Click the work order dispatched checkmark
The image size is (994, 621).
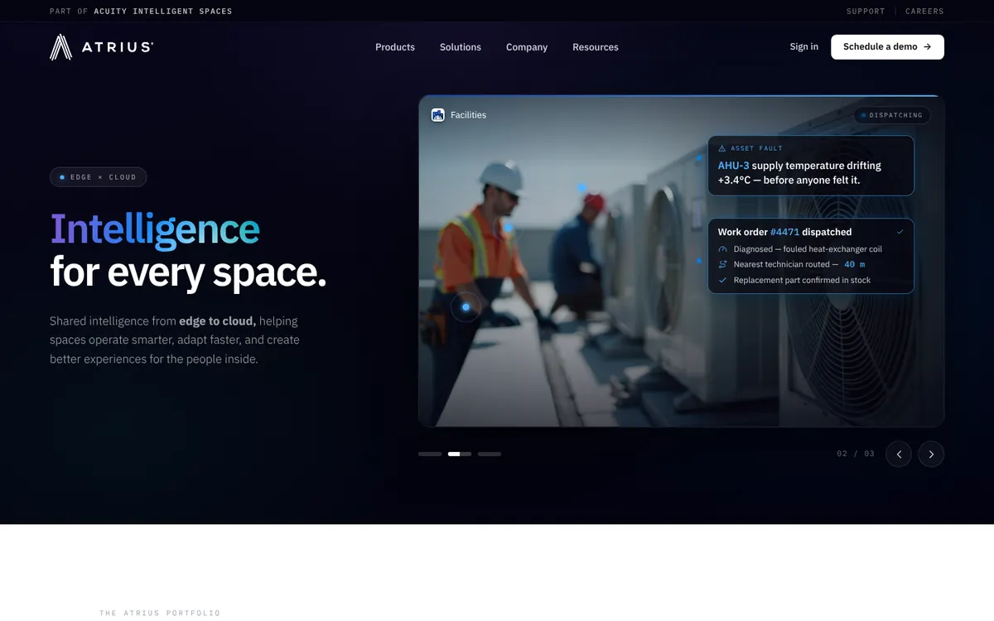900,232
